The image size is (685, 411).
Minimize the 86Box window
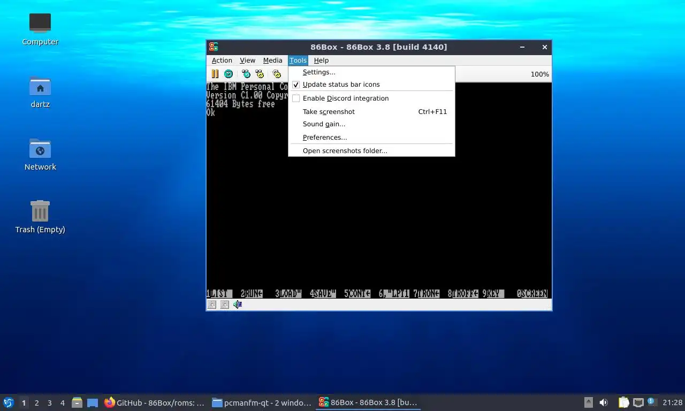point(522,47)
